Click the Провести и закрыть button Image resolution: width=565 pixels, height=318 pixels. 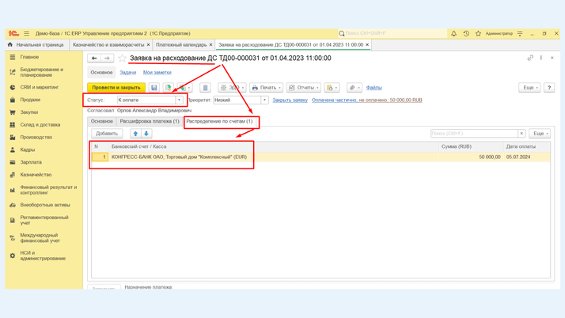116,88
